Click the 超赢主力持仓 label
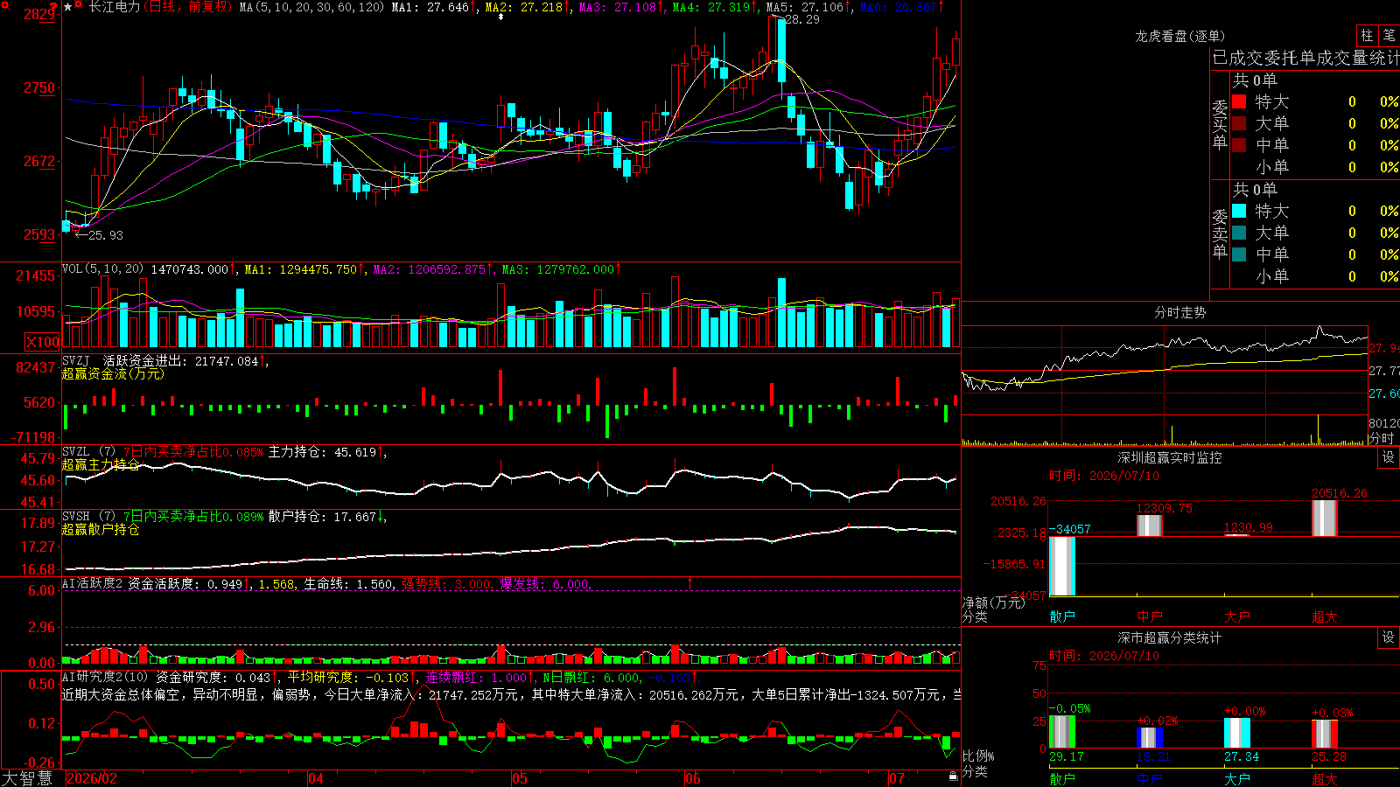This screenshot has height=787, width=1400. (101, 464)
